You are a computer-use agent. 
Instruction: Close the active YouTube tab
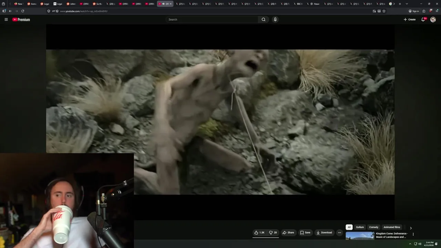pyautogui.click(x=171, y=4)
